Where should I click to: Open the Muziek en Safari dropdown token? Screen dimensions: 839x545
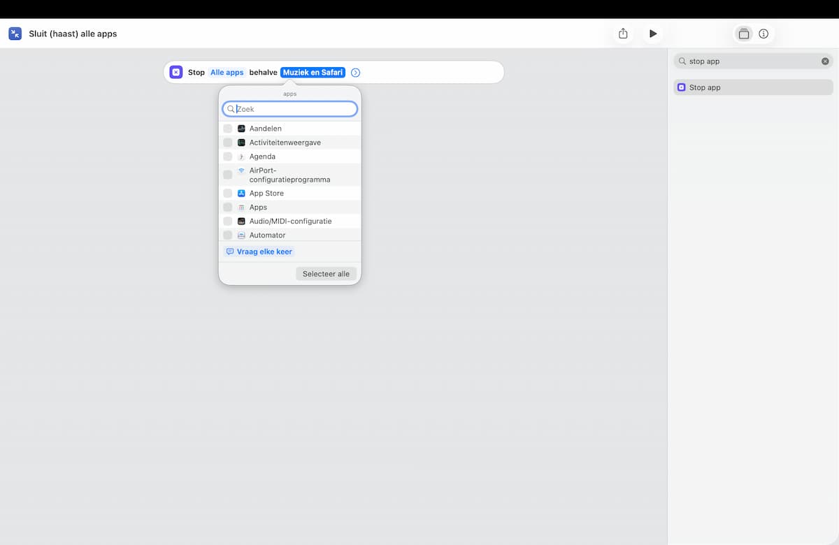[313, 73]
